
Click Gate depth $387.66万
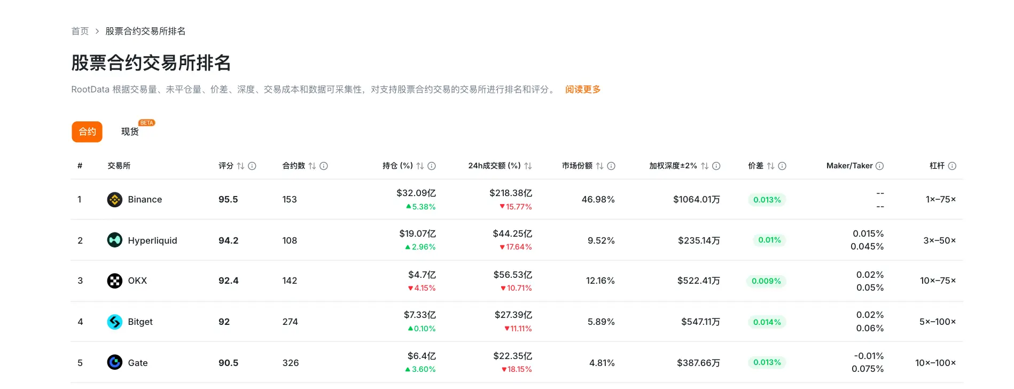coord(699,363)
